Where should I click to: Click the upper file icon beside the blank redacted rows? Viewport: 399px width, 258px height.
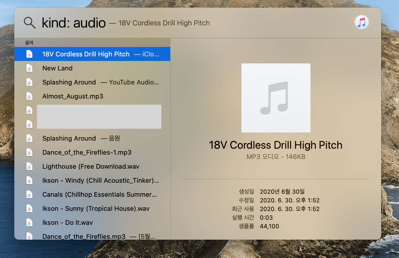coord(29,110)
